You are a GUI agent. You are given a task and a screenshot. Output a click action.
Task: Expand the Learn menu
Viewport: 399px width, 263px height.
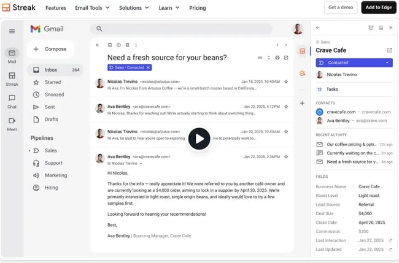point(169,8)
